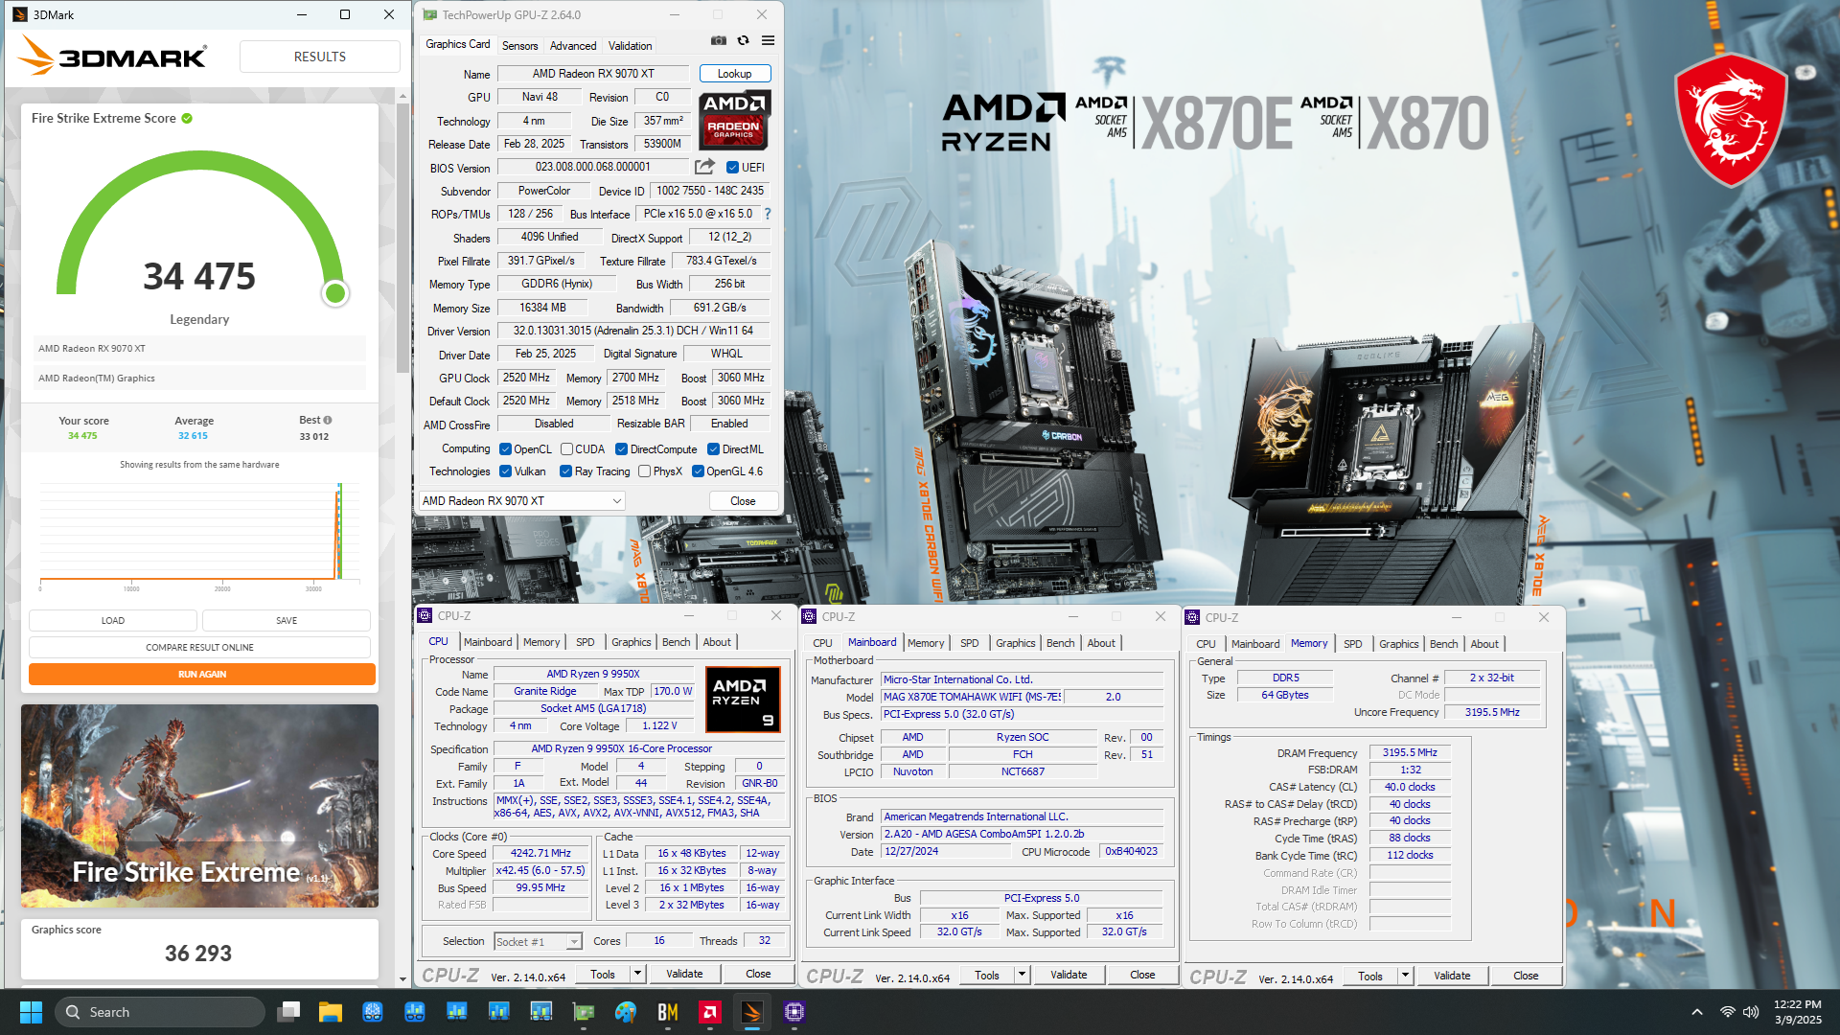
Task: Click Close button in GPU-Z window bottom
Action: 743,500
